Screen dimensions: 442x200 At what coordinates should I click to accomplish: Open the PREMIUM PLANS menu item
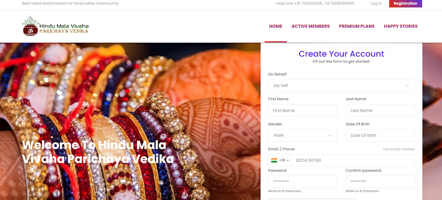(357, 26)
